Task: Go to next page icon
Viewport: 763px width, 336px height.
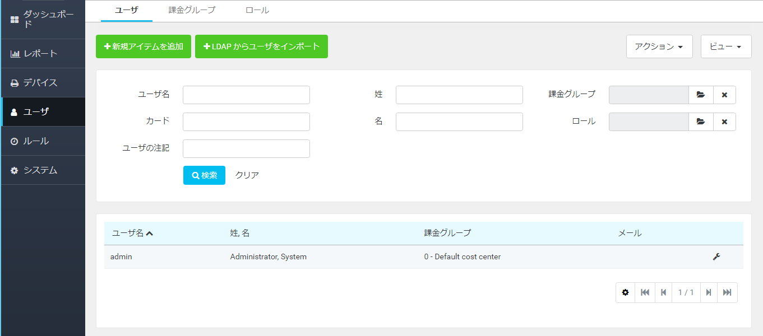Action: (x=709, y=292)
